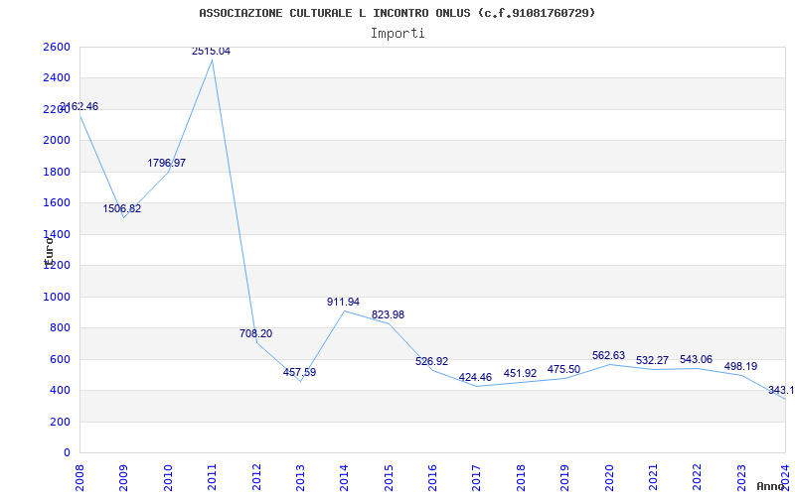Select the 2008 year axis label

pyautogui.click(x=79, y=476)
